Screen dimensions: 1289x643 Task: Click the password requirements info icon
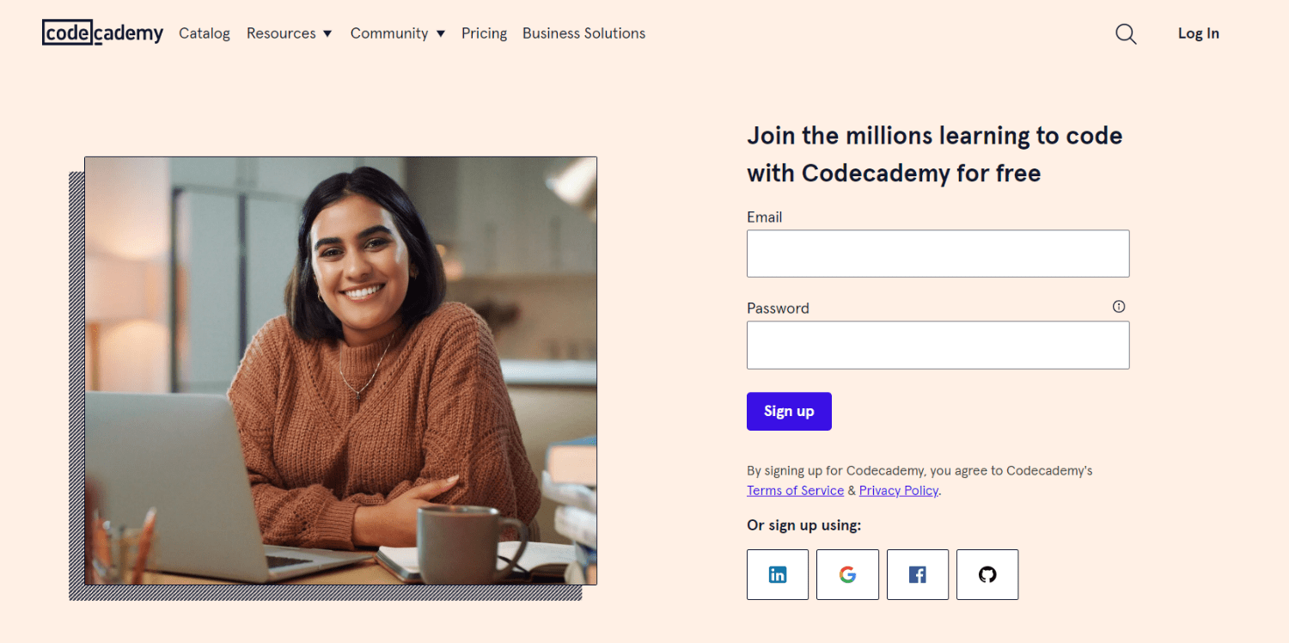point(1118,306)
